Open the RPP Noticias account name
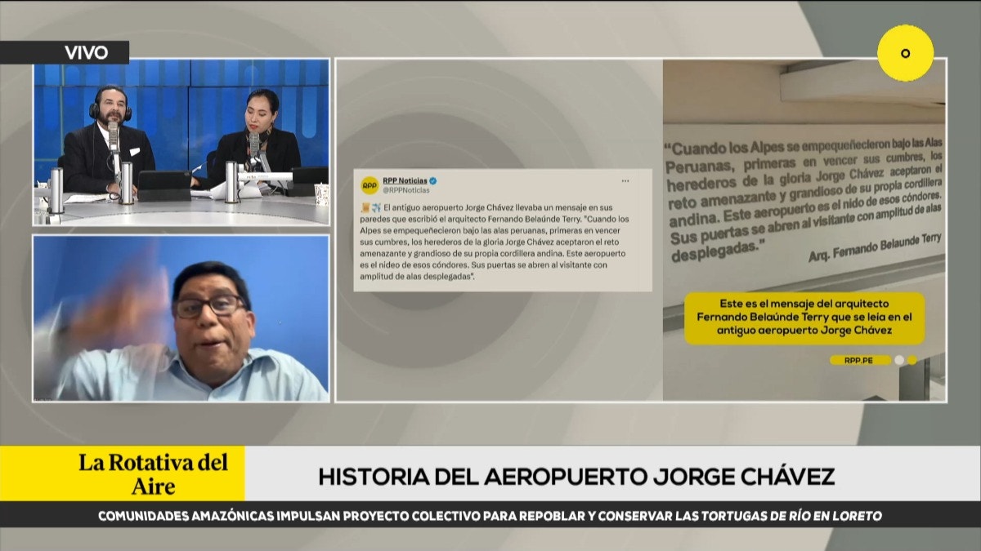 [405, 180]
